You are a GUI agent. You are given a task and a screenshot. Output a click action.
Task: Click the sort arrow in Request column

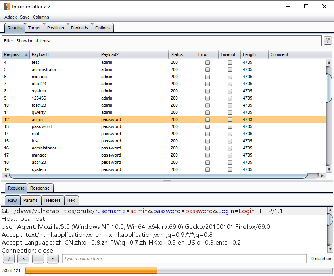pos(26,54)
